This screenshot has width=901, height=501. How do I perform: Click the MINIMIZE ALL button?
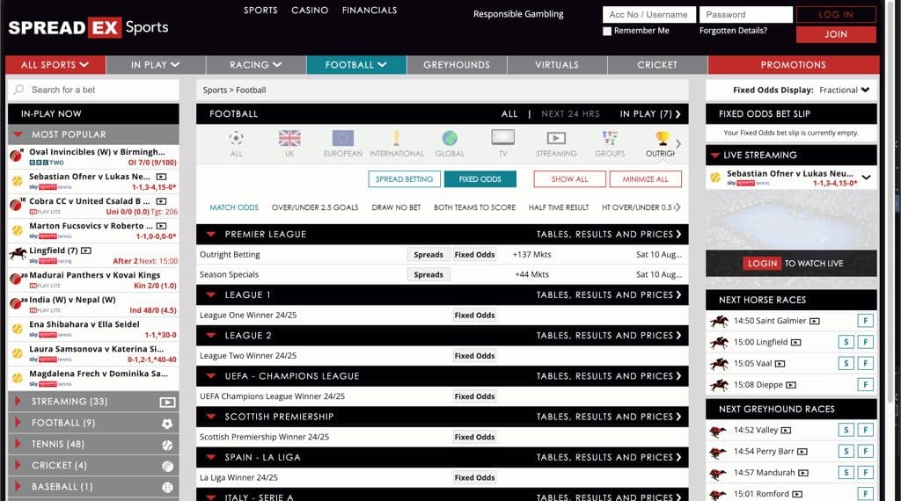645,179
